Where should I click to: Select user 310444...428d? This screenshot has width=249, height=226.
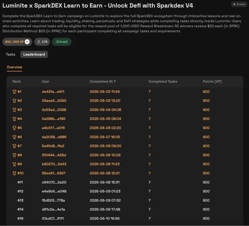(54, 155)
